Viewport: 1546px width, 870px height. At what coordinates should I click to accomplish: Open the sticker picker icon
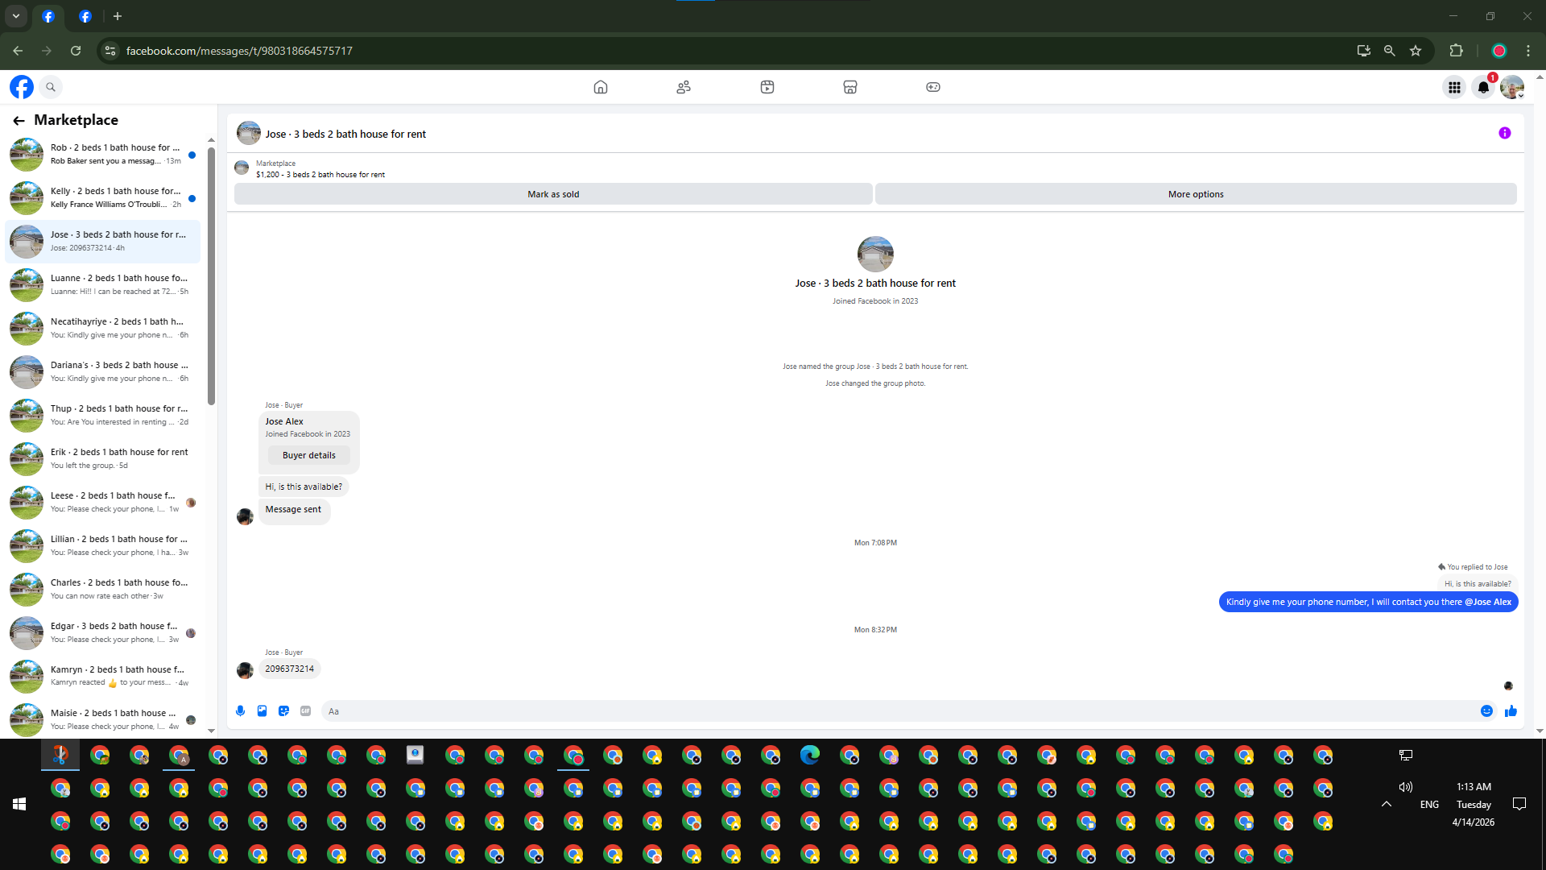point(283,710)
